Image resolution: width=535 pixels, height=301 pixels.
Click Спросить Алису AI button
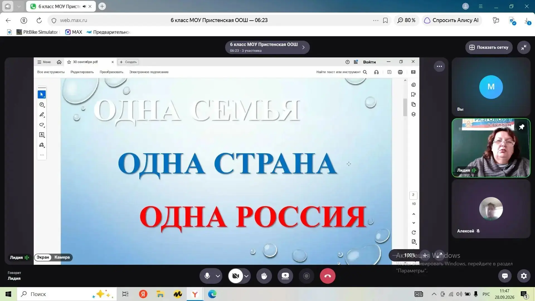click(x=451, y=20)
